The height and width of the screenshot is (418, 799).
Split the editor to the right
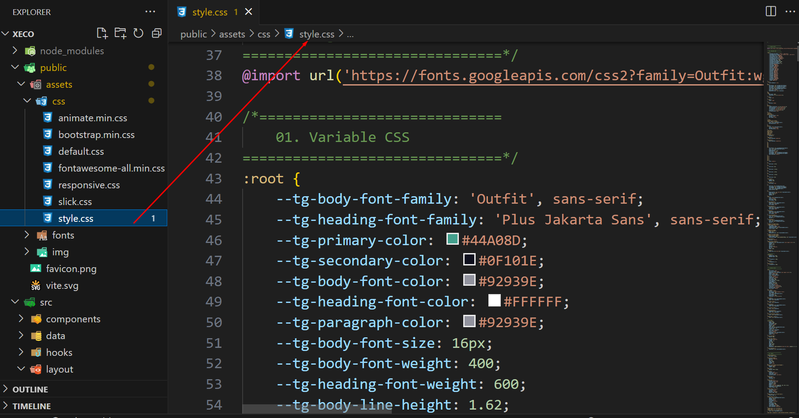click(x=771, y=11)
